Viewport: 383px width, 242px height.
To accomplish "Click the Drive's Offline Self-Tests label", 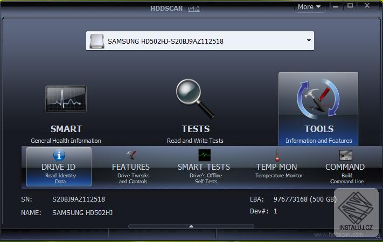I will tap(206, 178).
